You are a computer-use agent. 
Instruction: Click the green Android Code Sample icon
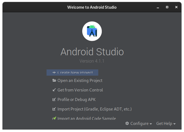coord(54,118)
